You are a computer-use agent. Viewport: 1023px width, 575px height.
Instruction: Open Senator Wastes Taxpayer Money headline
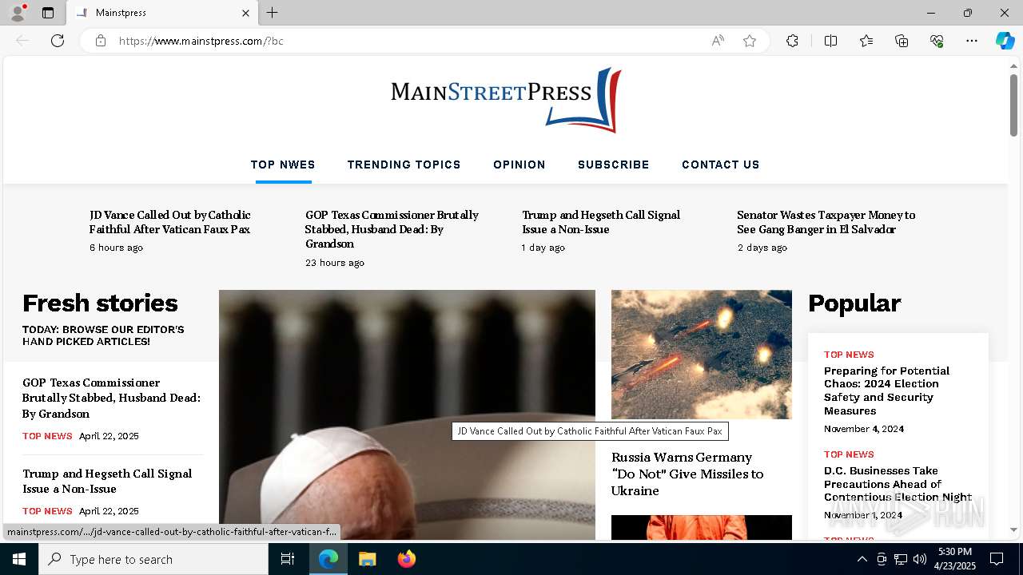(x=826, y=222)
